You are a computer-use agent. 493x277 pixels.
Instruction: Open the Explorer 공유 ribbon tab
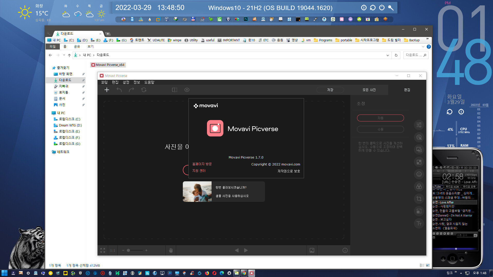77,46
